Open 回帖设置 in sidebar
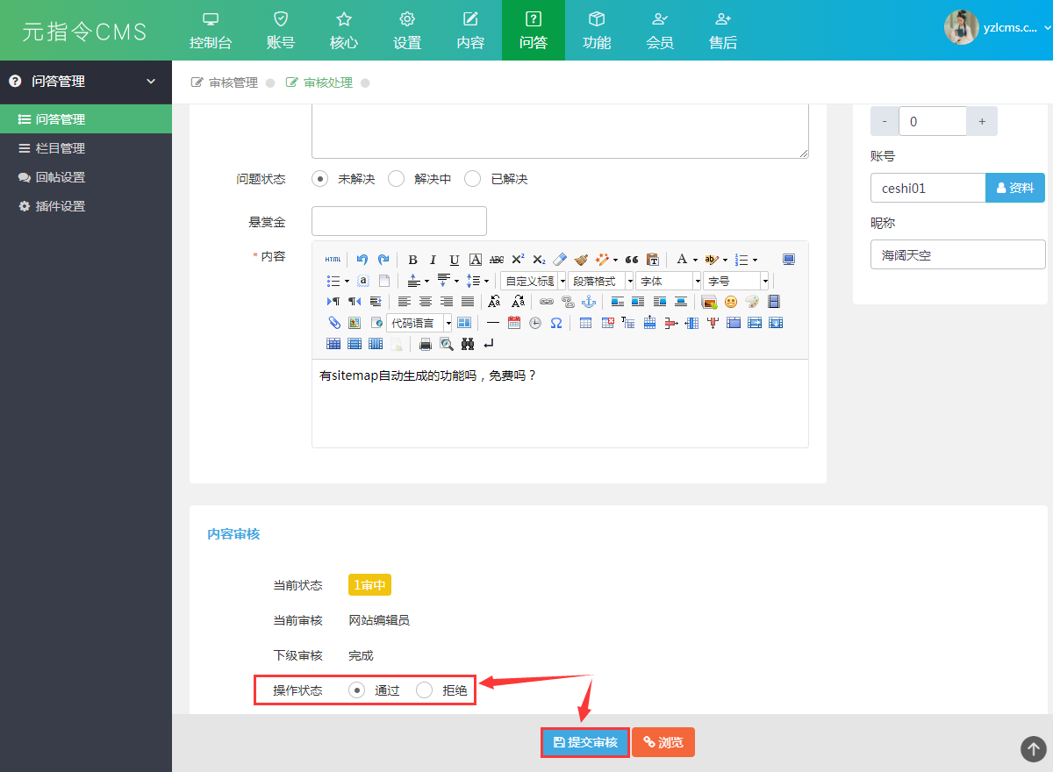This screenshot has width=1053, height=772. [x=86, y=177]
